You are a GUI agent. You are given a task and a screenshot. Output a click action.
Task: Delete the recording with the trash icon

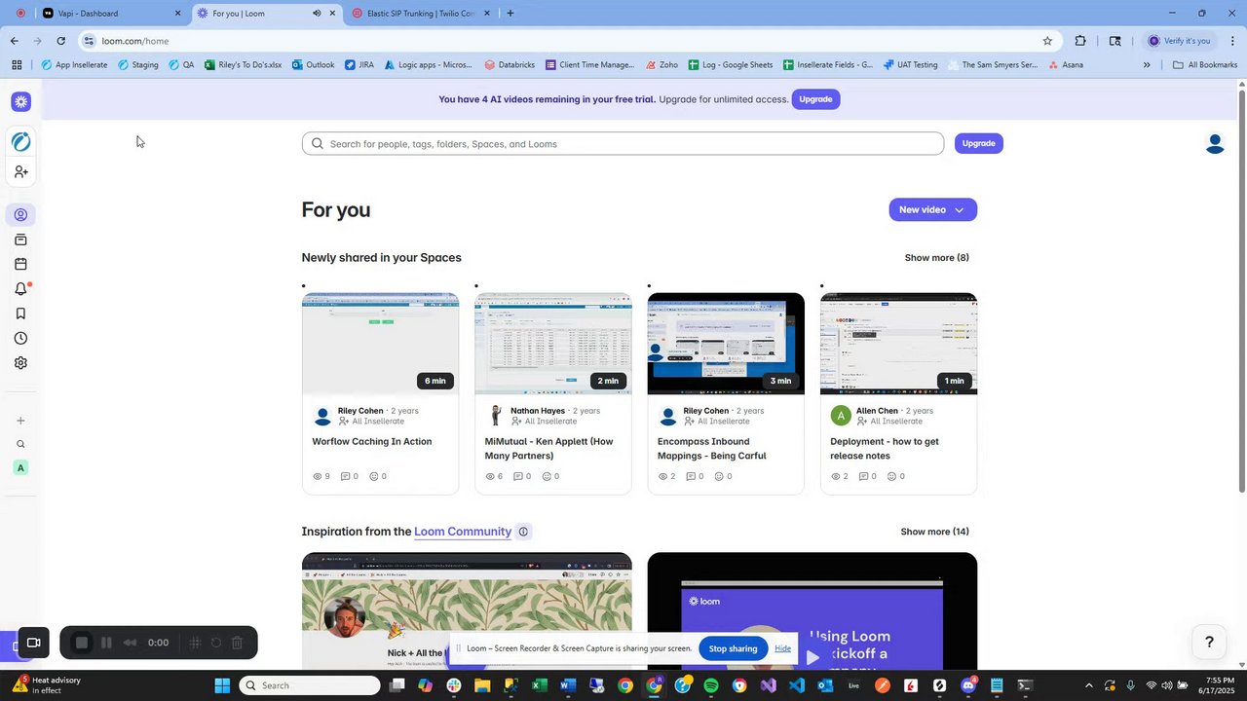click(237, 643)
